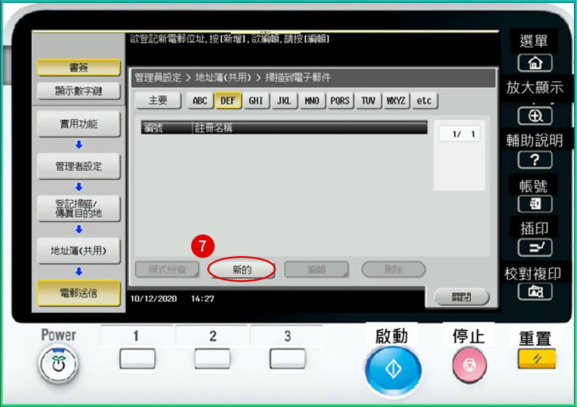Screen dimensions: 577x407
Task: Select the ABC index tab
Action: (200, 101)
